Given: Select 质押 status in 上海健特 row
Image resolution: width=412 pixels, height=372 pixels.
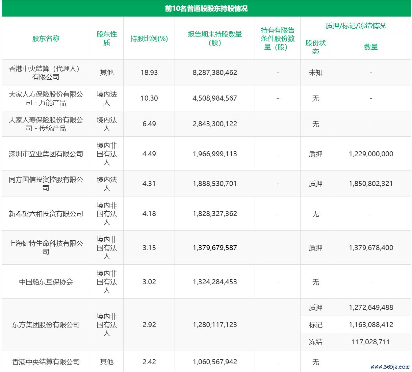Looking at the screenshot, I should (316, 248).
